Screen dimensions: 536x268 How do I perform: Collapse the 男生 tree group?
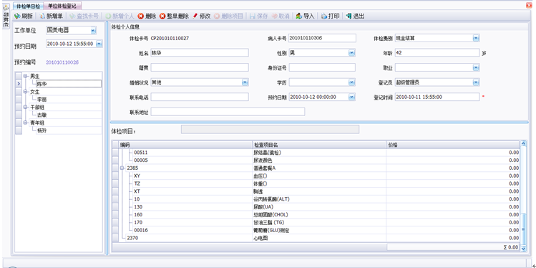[26, 76]
